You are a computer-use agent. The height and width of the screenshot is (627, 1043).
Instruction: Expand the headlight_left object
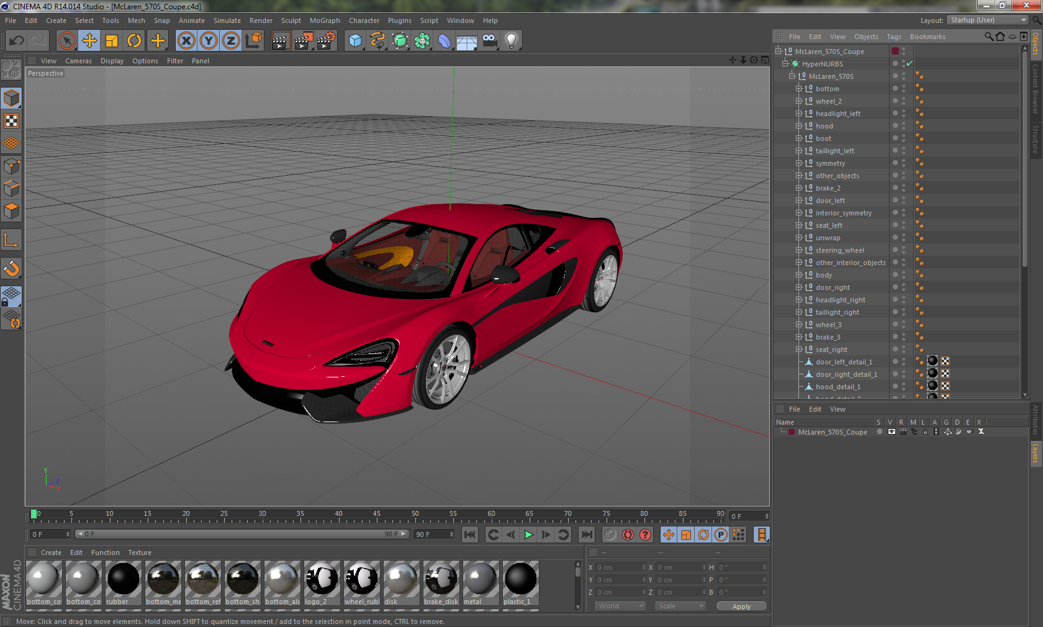coord(799,114)
